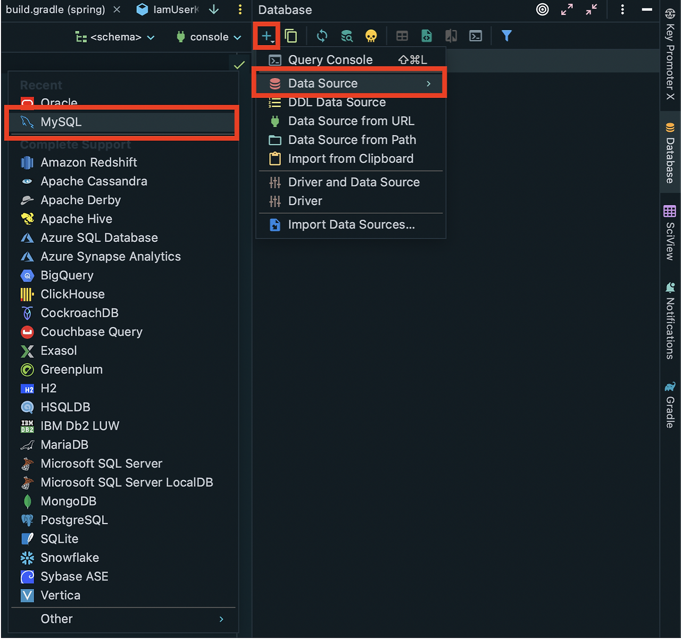Click the diff compare icon in toolbar
681x639 pixels.
451,36
